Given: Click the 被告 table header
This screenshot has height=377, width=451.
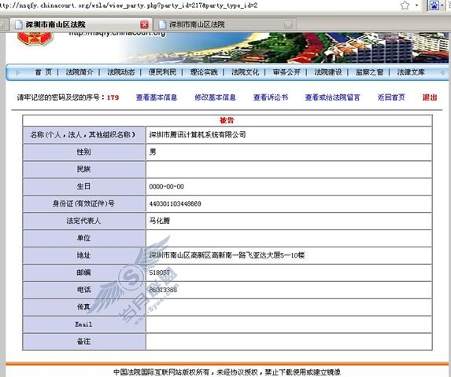Looking at the screenshot, I should [227, 120].
